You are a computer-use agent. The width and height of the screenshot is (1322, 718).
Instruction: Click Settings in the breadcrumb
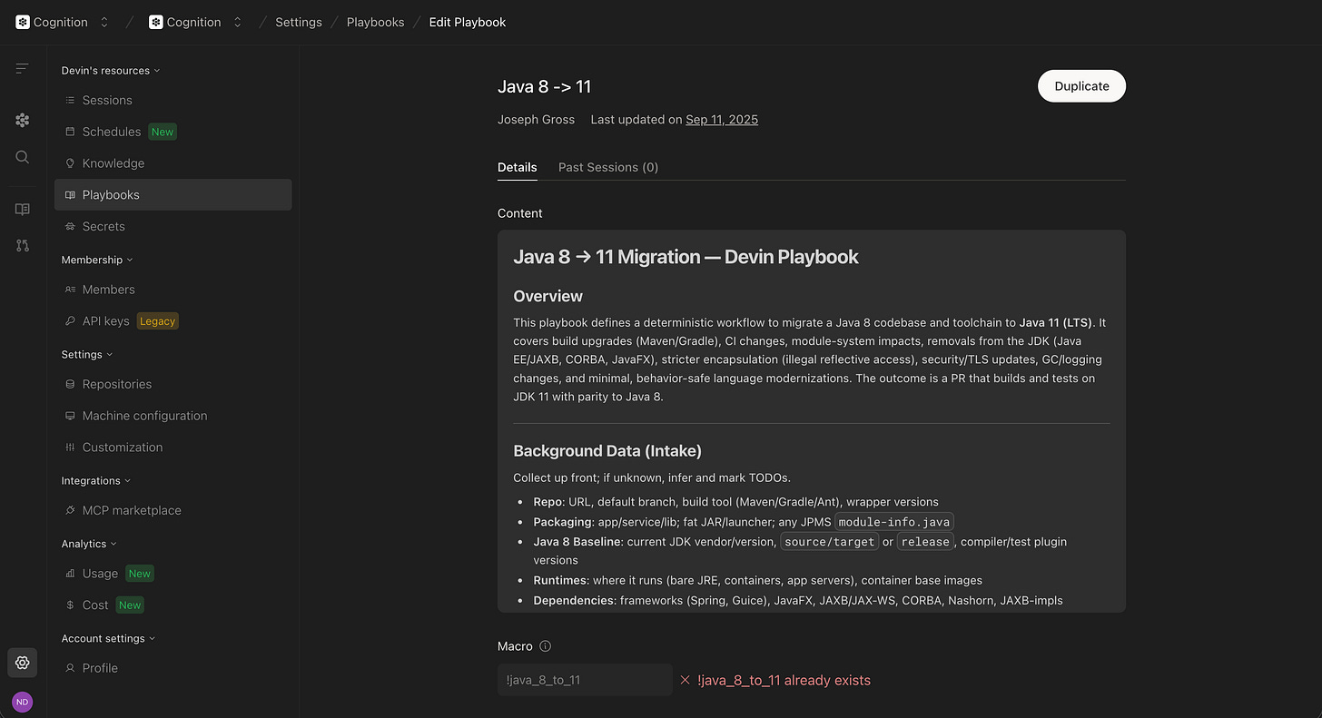[299, 22]
